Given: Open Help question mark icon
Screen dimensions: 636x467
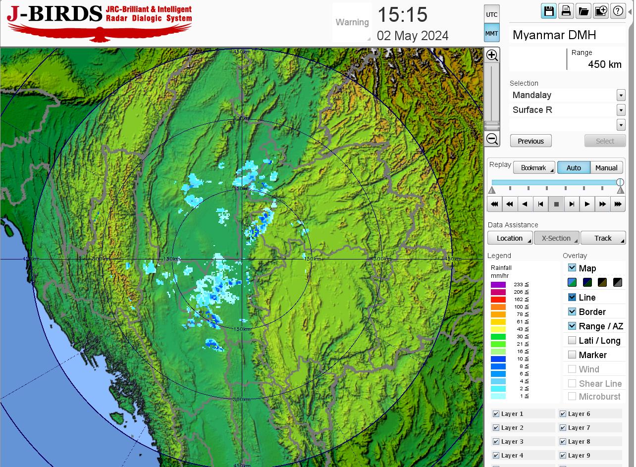Looking at the screenshot, I should click(x=618, y=11).
